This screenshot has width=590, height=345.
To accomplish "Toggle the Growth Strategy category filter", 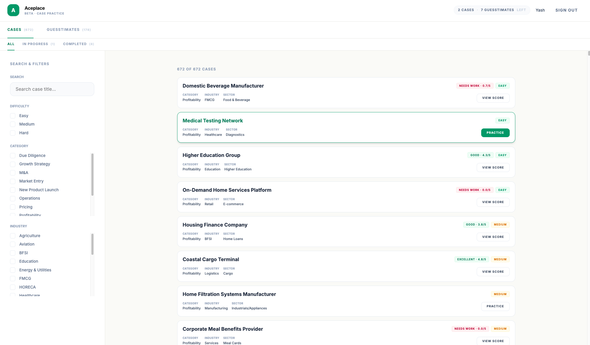I will pyautogui.click(x=13, y=164).
